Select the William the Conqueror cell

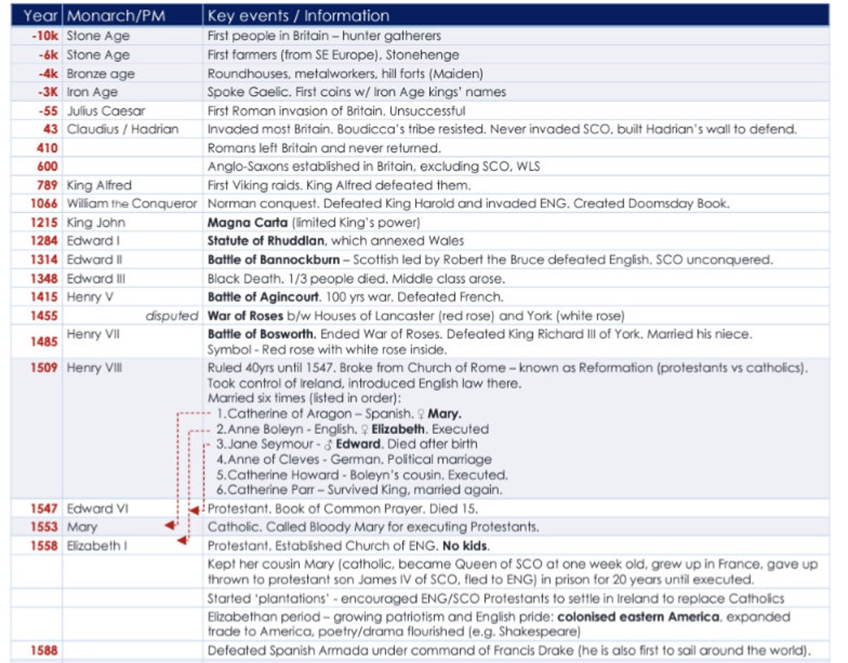132,204
